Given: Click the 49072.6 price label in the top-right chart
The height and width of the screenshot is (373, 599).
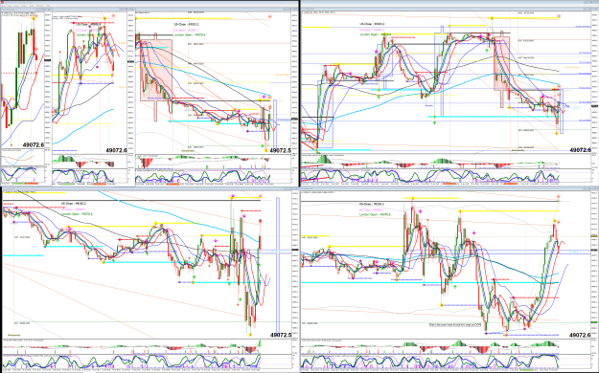Looking at the screenshot, I should 580,150.
